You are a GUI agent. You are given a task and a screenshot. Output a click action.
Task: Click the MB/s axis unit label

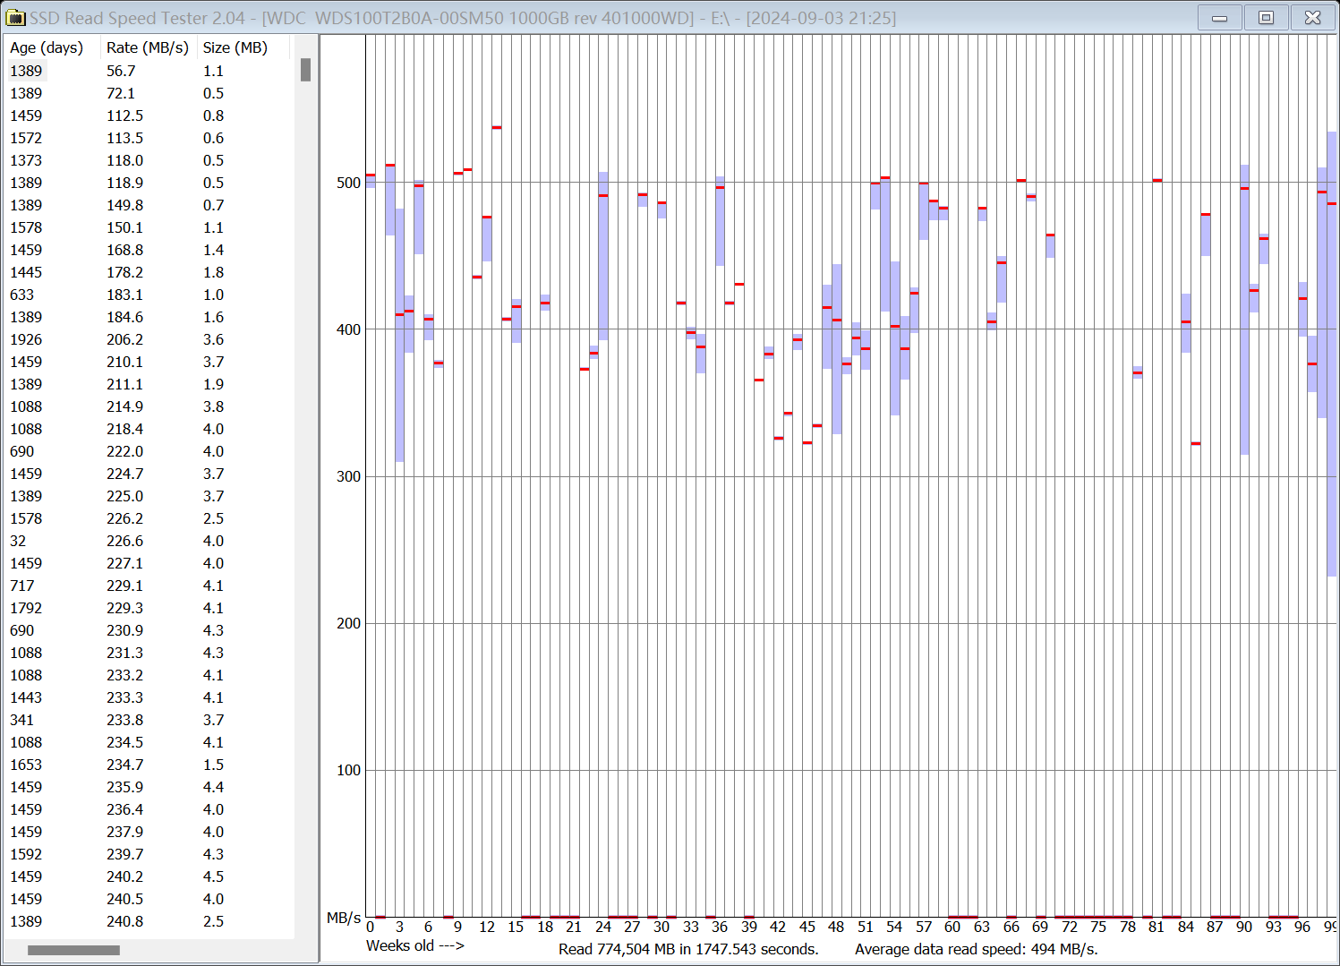344,918
